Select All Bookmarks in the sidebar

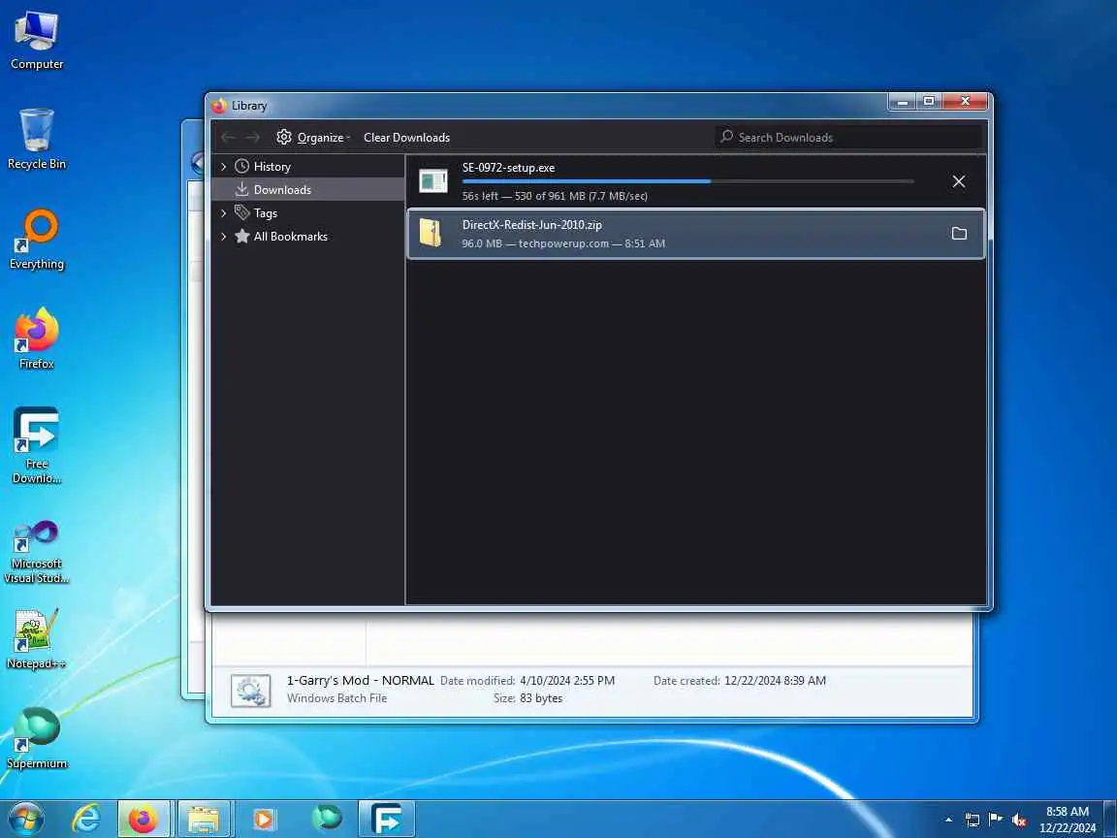pos(291,237)
